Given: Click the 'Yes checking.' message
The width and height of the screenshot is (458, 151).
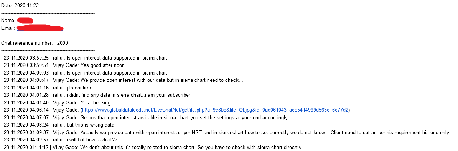Looking at the screenshot, I should (x=55, y=102).
